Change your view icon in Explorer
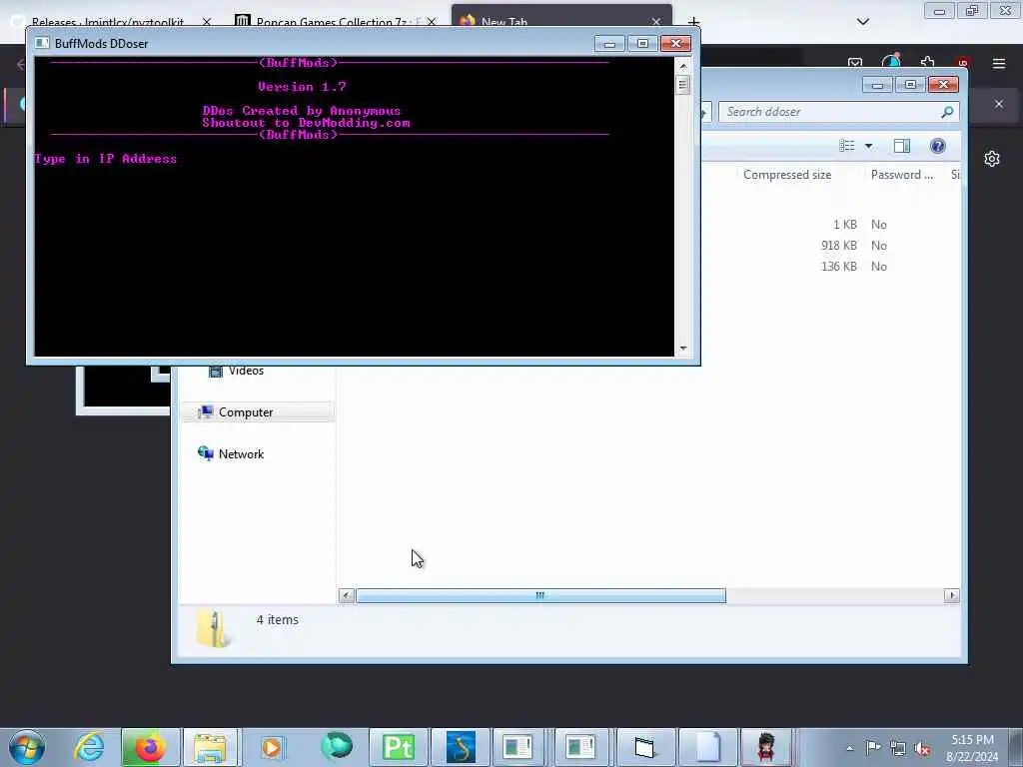Viewport: 1023px width, 767px height. coord(847,146)
